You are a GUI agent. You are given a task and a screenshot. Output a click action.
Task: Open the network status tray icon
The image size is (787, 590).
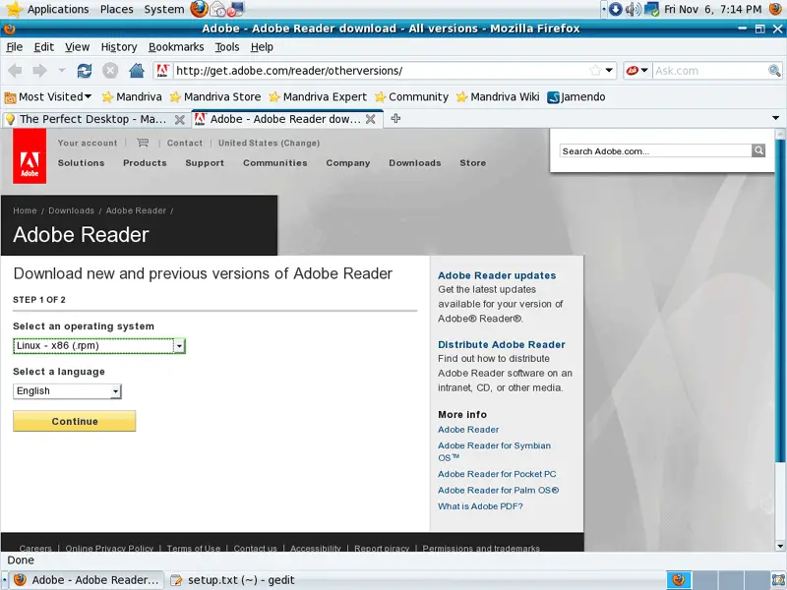pos(651,9)
